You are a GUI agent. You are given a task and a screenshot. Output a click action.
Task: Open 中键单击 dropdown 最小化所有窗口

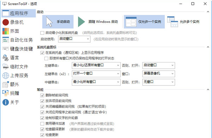[96, 82]
